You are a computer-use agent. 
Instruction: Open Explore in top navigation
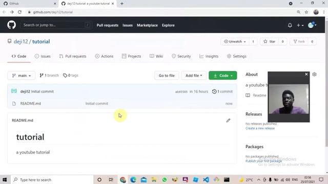click(168, 25)
